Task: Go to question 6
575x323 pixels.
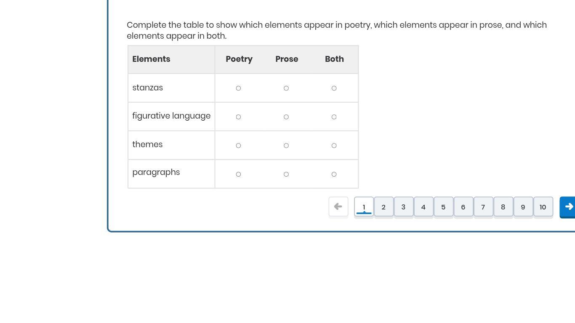Action: [x=463, y=207]
